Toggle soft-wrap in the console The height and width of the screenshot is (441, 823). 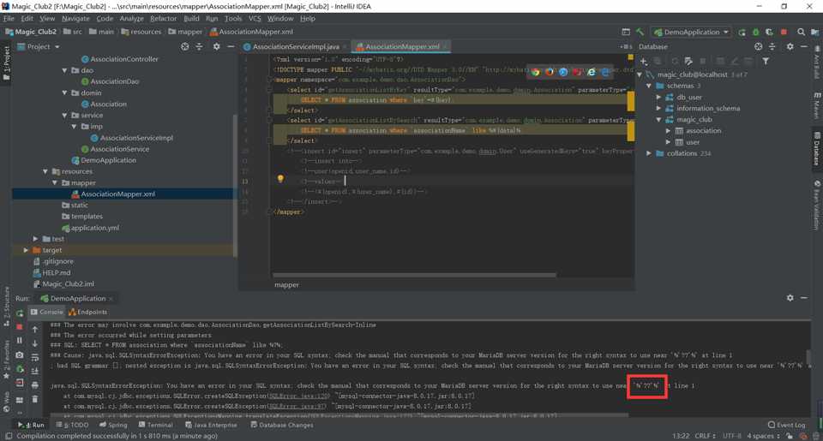pyautogui.click(x=35, y=357)
